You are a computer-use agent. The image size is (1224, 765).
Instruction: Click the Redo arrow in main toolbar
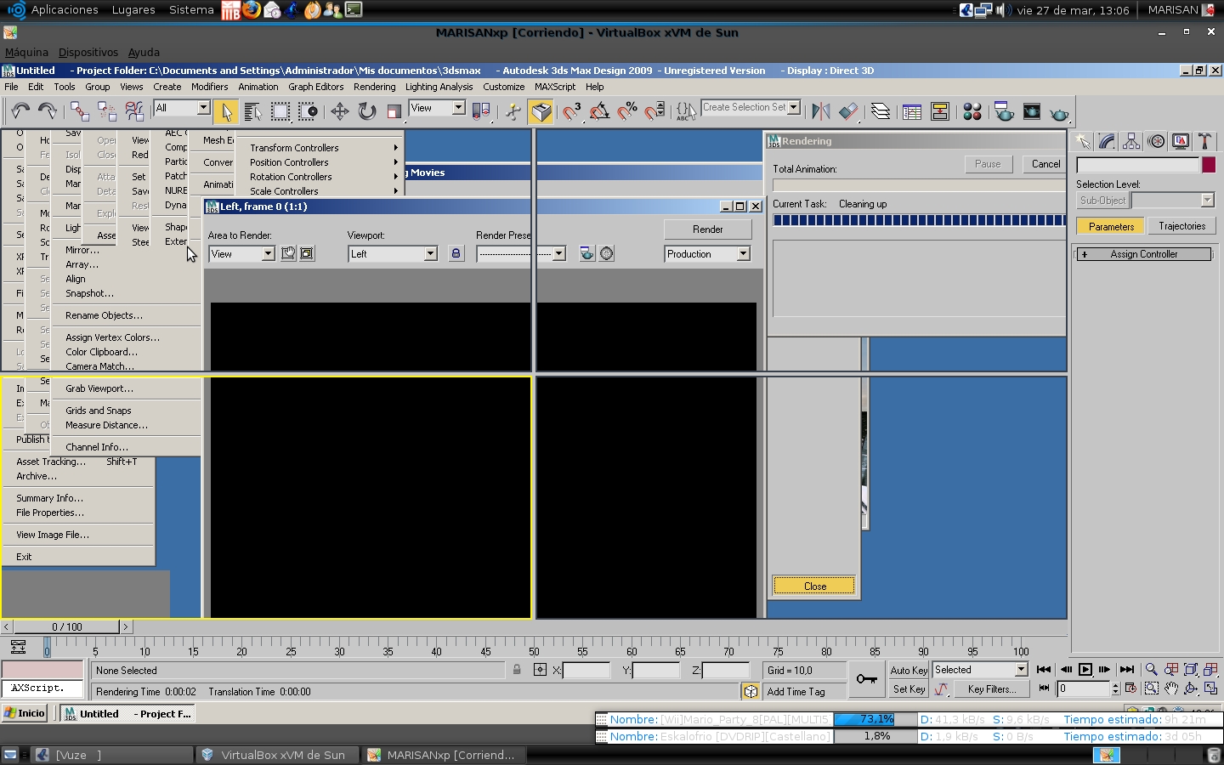[x=48, y=111]
